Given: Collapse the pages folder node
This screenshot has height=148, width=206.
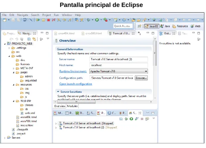Looking at the screenshot, I should click(x=13, y=72).
